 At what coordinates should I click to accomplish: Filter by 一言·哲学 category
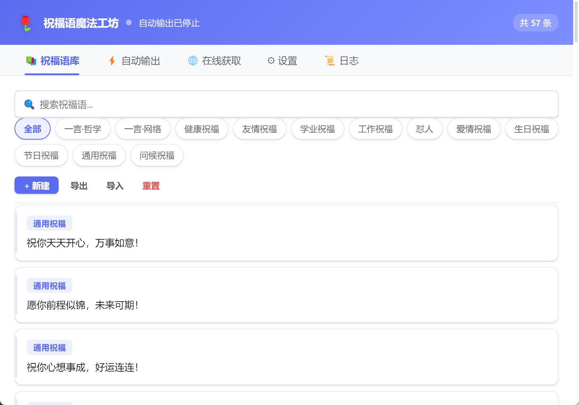(x=83, y=129)
